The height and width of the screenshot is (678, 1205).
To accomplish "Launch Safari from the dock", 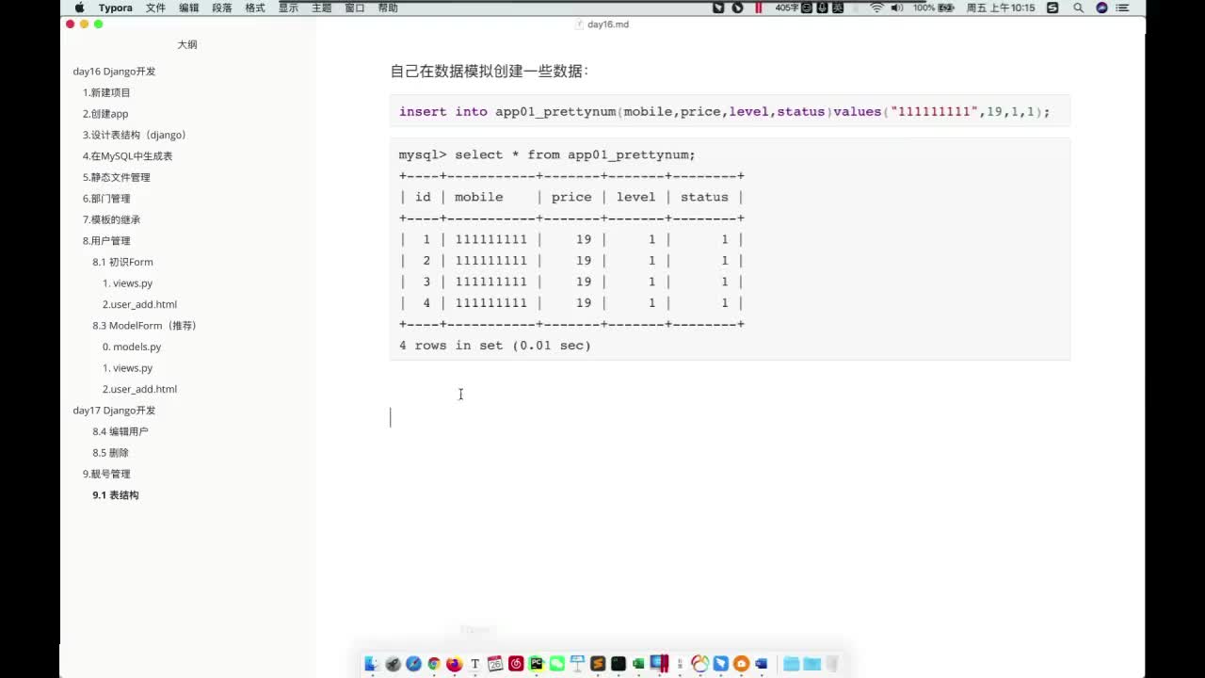I will tap(413, 664).
